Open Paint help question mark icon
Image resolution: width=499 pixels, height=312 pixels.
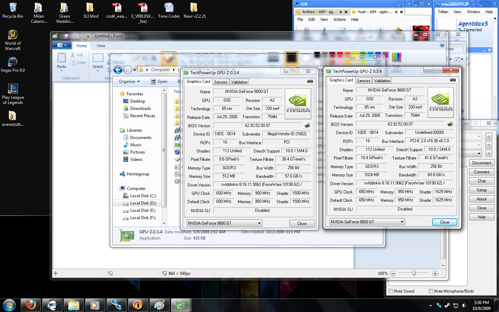442,45
